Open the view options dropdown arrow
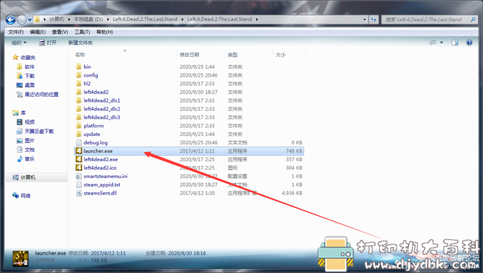The height and width of the screenshot is (273, 483). pyautogui.click(x=441, y=42)
